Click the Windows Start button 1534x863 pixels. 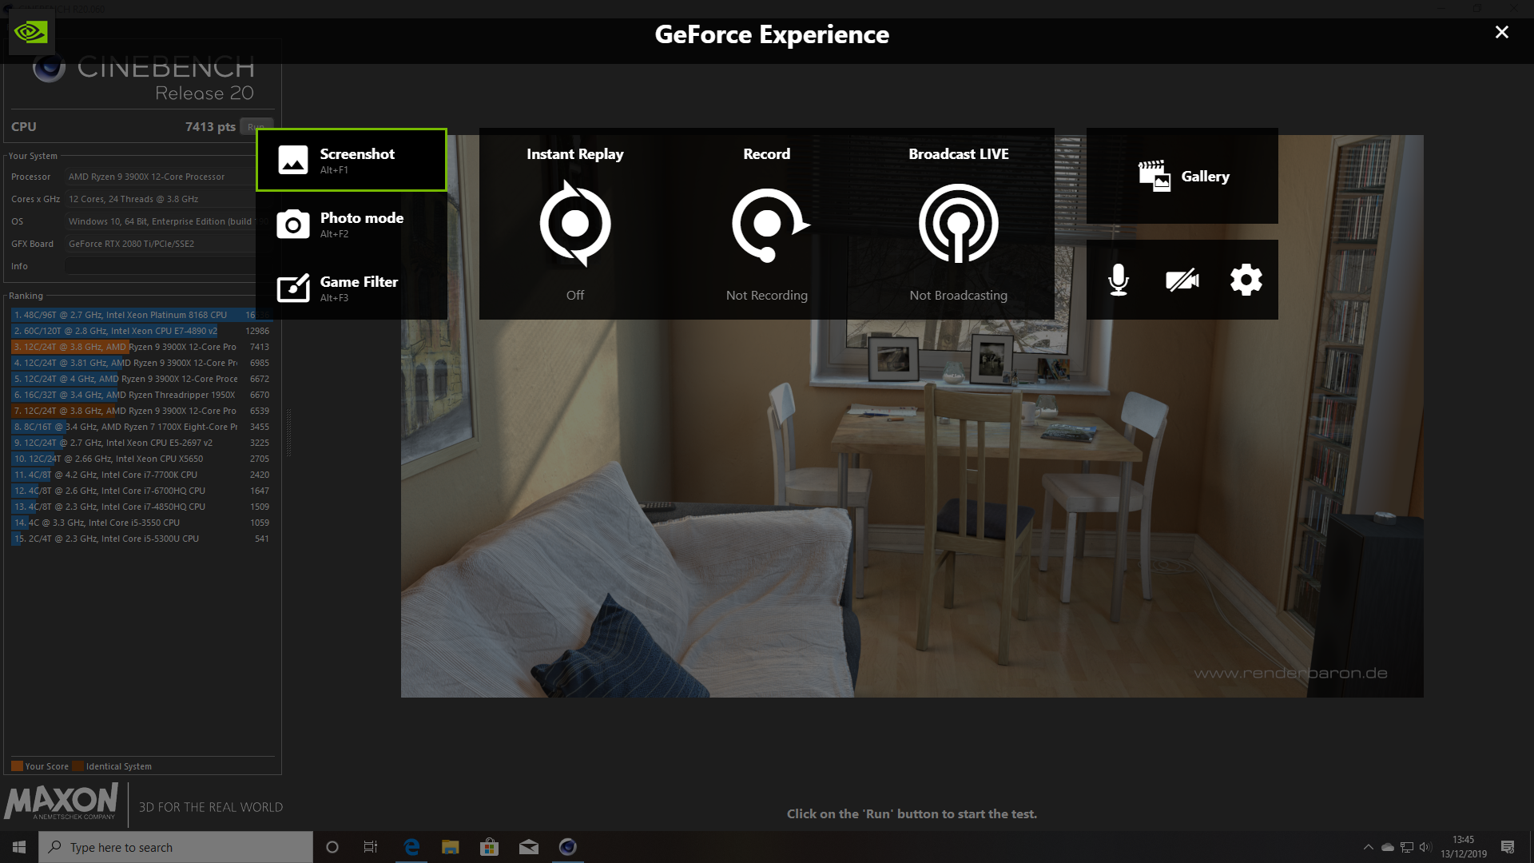(19, 847)
